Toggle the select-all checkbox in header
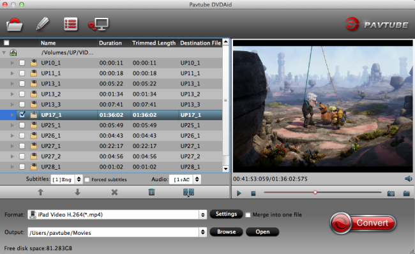 tap(6, 43)
